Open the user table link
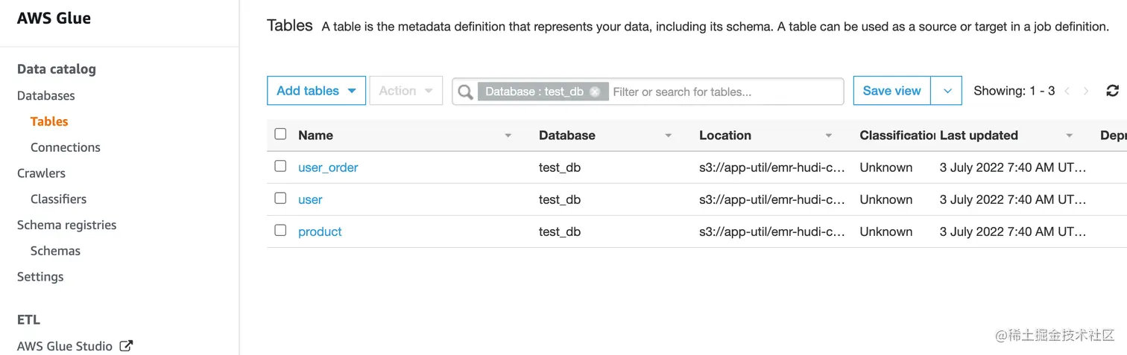This screenshot has height=355, width=1127. [310, 199]
